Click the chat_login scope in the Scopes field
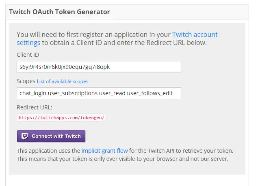This screenshot has width=273, height=186. [33, 93]
